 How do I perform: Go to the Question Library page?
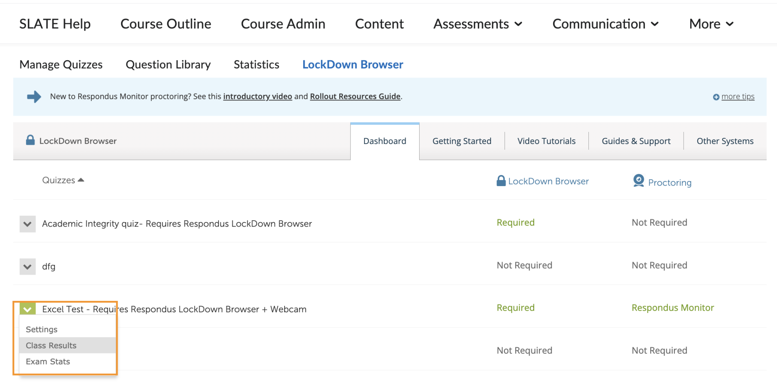coord(168,64)
